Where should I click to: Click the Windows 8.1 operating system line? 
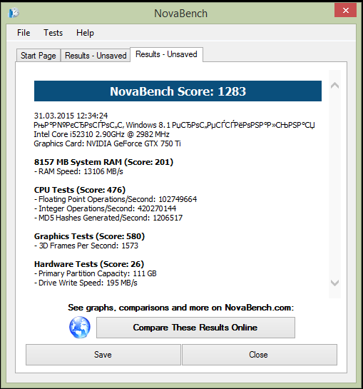click(174, 125)
